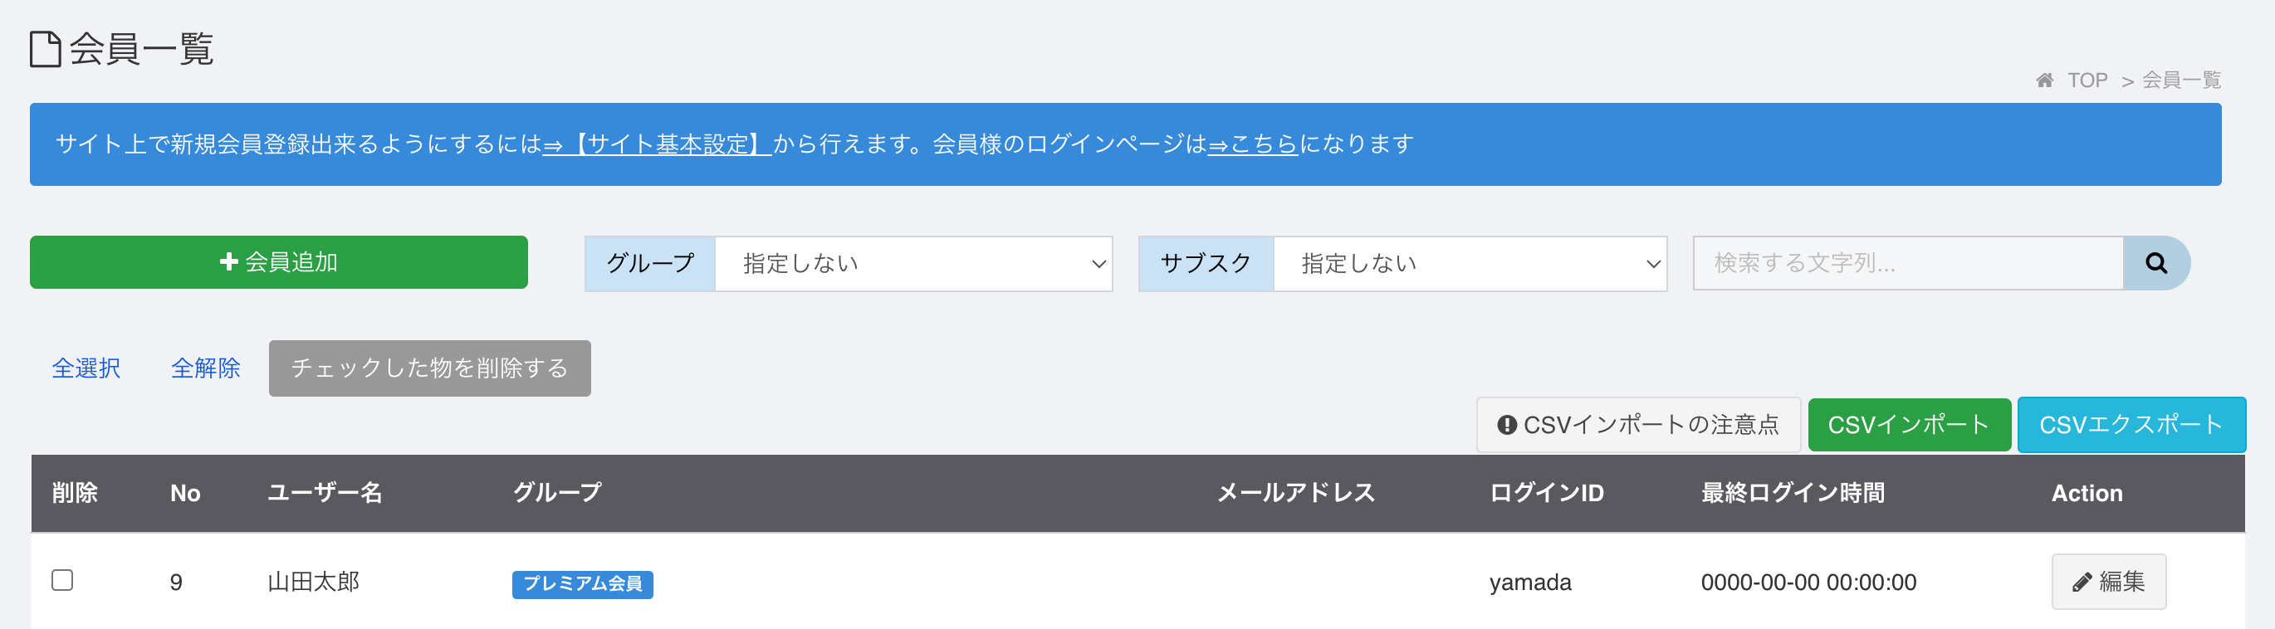Click the 最終ログイン時間 column header
Viewport: 2275px width, 629px height.
click(1792, 493)
